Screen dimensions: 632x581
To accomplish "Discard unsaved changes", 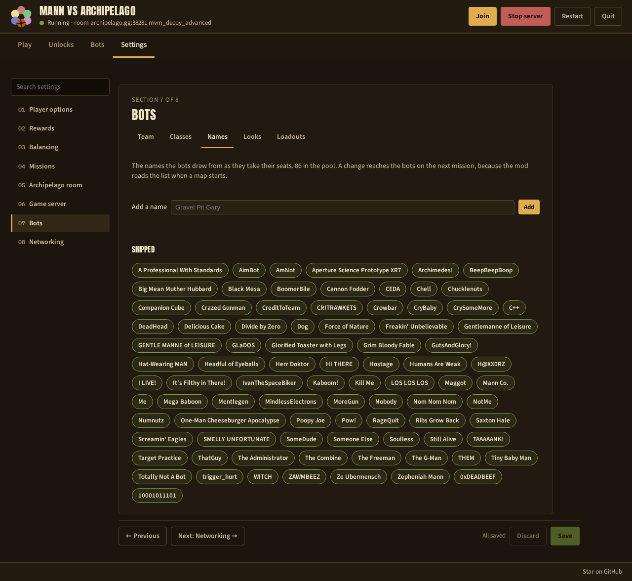I will click(x=528, y=536).
